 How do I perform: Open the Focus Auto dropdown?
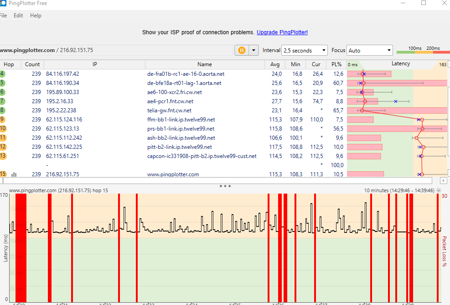[369, 50]
